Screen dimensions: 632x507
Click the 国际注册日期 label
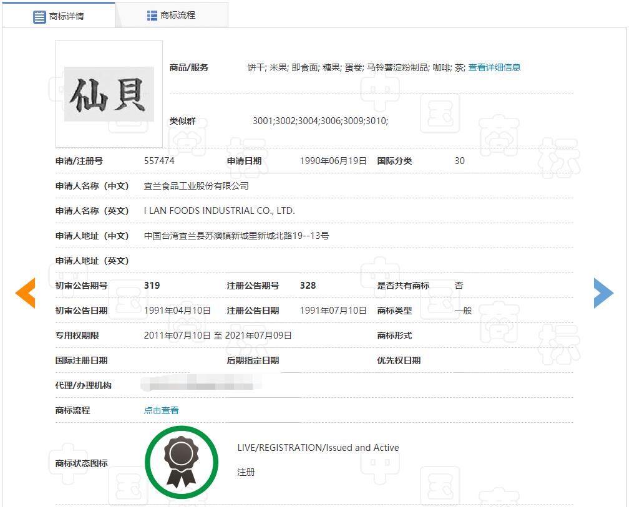(82, 360)
